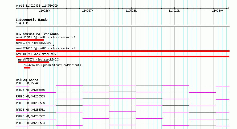Click the red bar for nsv4221485
237x129 pixels.
coord(122,51)
